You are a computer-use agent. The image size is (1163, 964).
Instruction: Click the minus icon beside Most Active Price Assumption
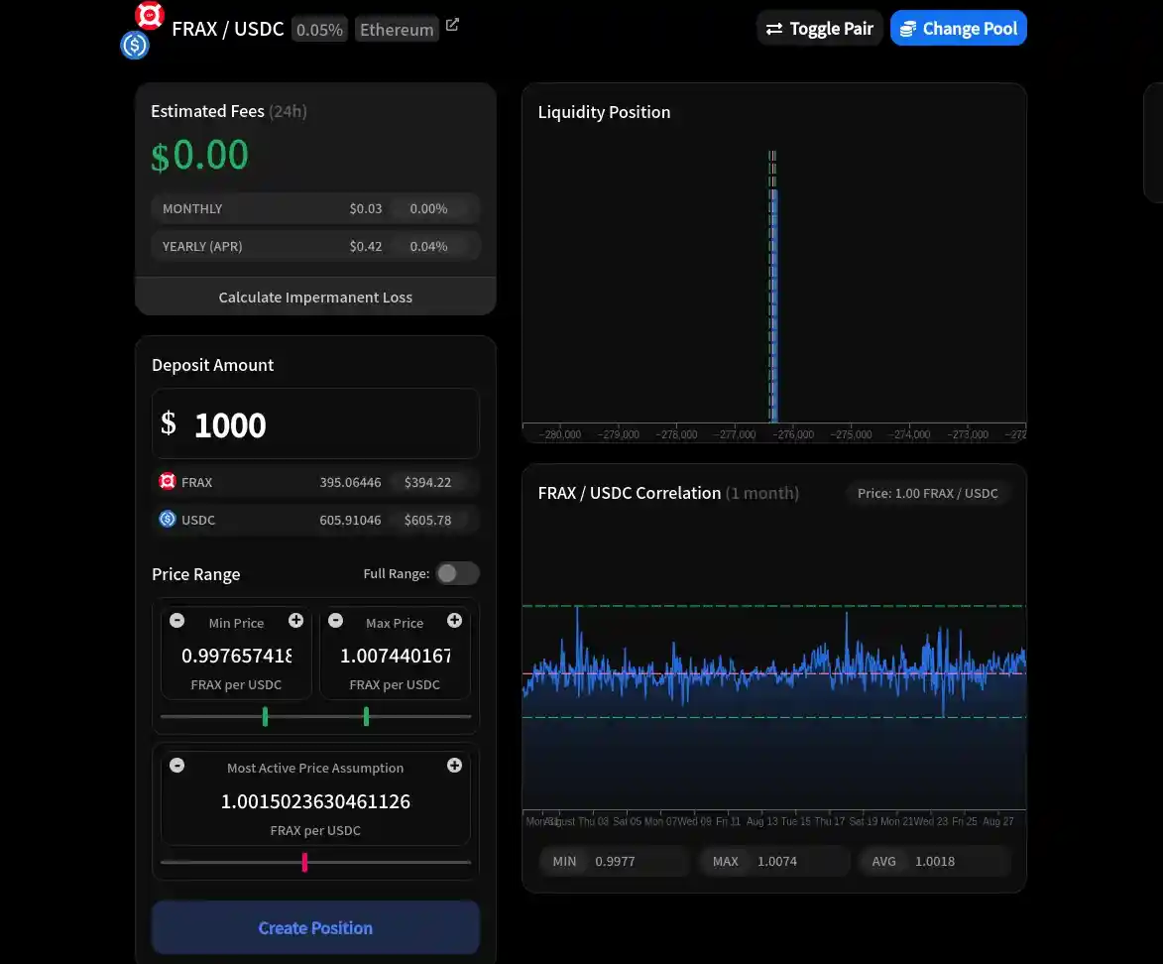click(176, 765)
